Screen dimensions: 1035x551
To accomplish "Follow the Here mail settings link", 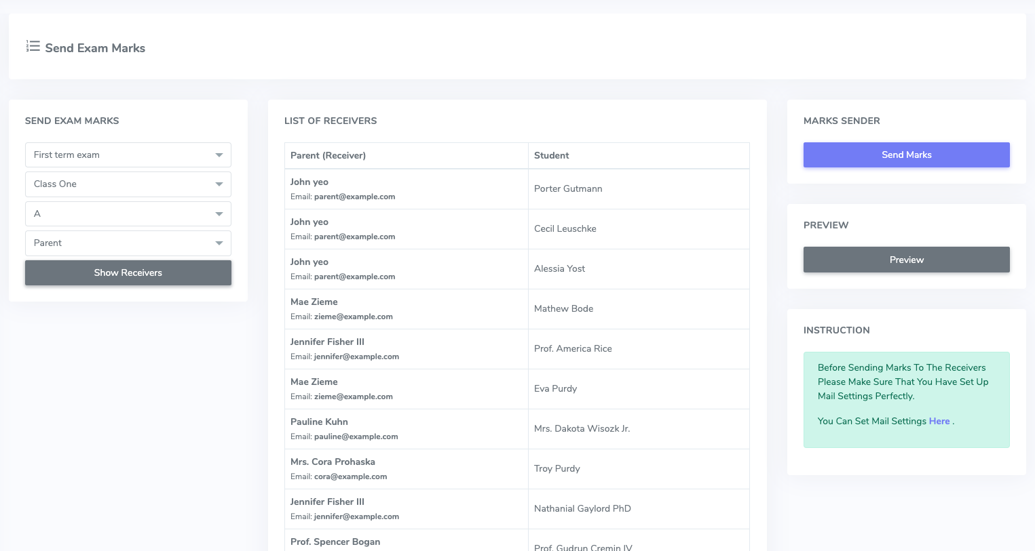I will coord(939,422).
